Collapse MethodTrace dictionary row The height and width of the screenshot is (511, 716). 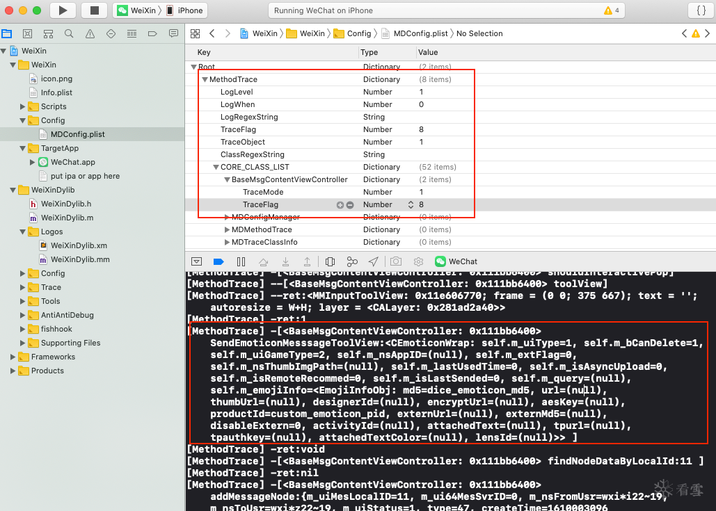point(205,79)
